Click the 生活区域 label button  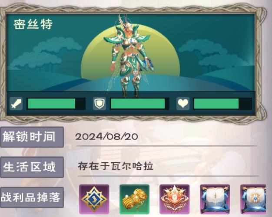(32, 167)
